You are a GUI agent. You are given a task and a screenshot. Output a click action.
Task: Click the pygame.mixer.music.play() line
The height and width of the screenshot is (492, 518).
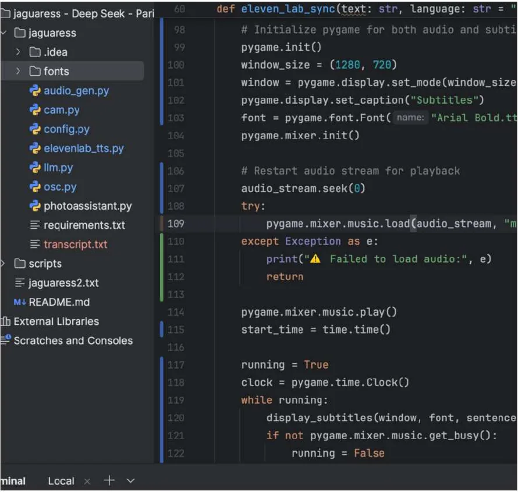pyautogui.click(x=319, y=312)
